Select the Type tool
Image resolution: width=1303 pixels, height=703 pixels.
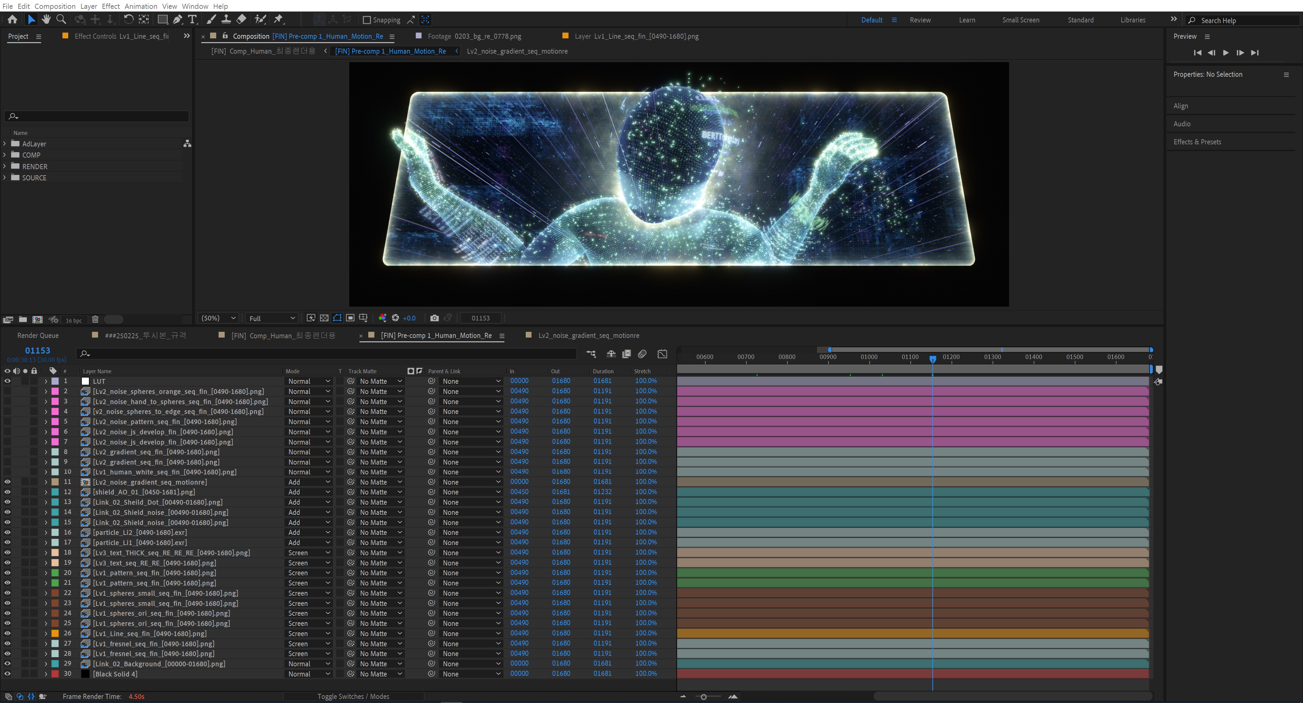[x=192, y=19]
